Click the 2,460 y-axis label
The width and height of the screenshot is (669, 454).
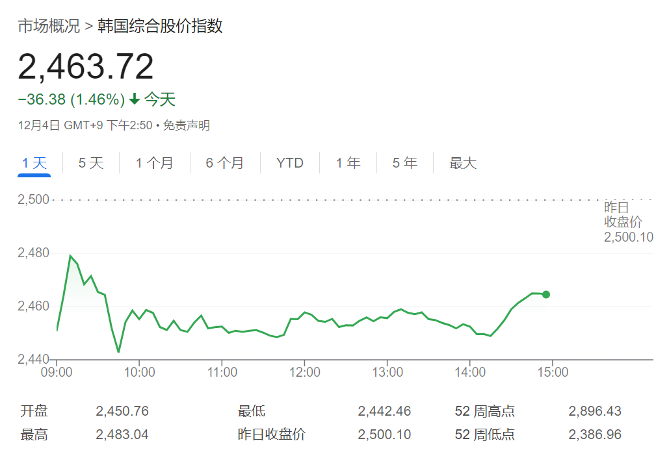(x=33, y=306)
